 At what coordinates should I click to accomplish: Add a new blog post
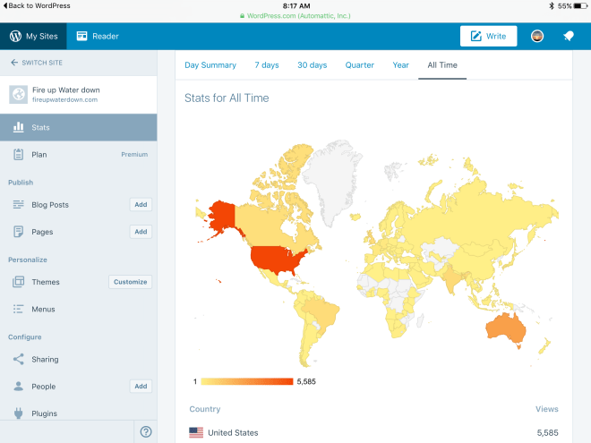[141, 205]
